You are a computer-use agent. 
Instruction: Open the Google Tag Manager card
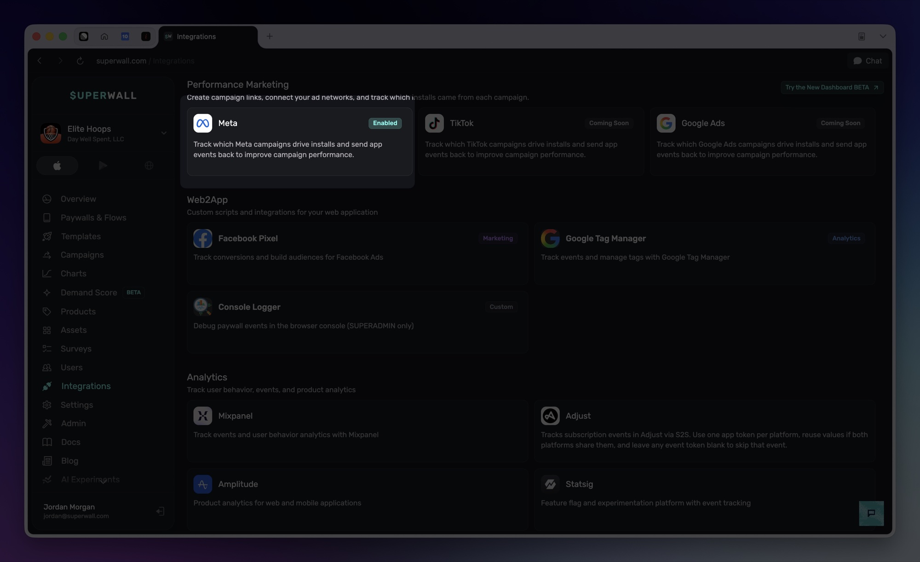[705, 254]
